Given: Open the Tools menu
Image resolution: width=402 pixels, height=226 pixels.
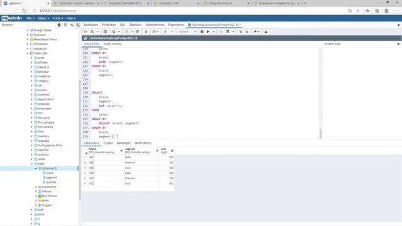Looking at the screenshot, I should [58, 18].
